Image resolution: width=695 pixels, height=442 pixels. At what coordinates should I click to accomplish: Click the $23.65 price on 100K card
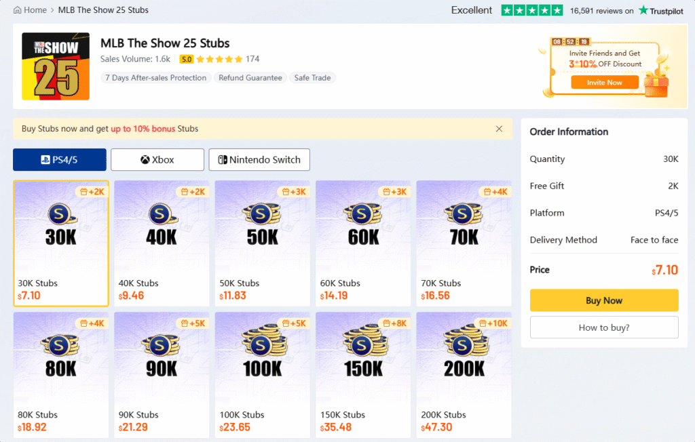(235, 427)
